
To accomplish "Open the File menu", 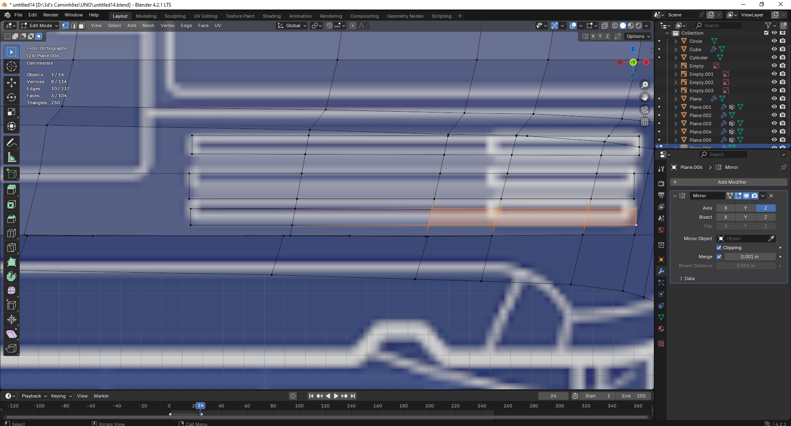I will coord(19,15).
